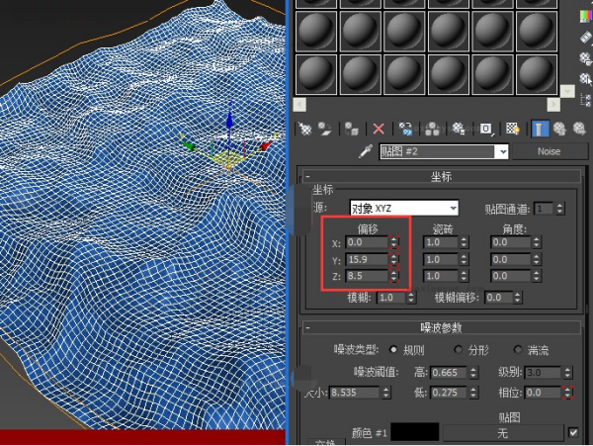This screenshot has height=446, width=593.
Task: Select first sample sphere in middle row
Action: click(316, 31)
